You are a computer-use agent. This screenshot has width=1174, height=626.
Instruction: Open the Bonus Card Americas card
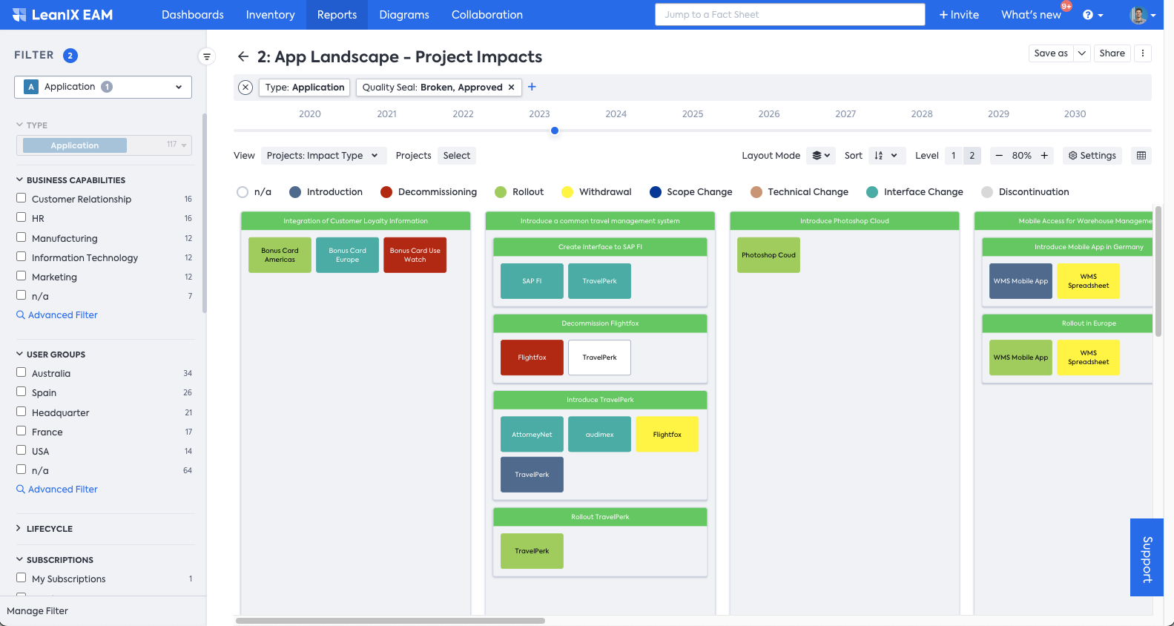click(x=280, y=255)
